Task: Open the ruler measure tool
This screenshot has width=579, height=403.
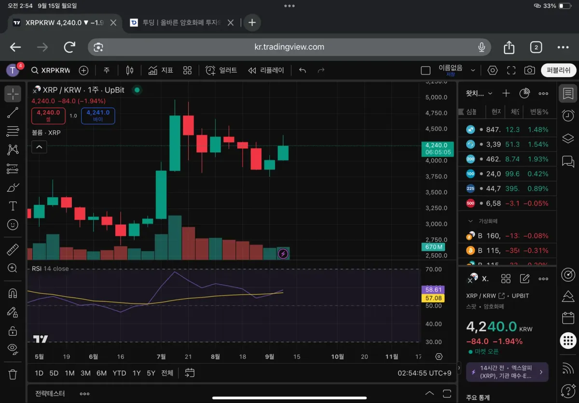Action: point(13,250)
